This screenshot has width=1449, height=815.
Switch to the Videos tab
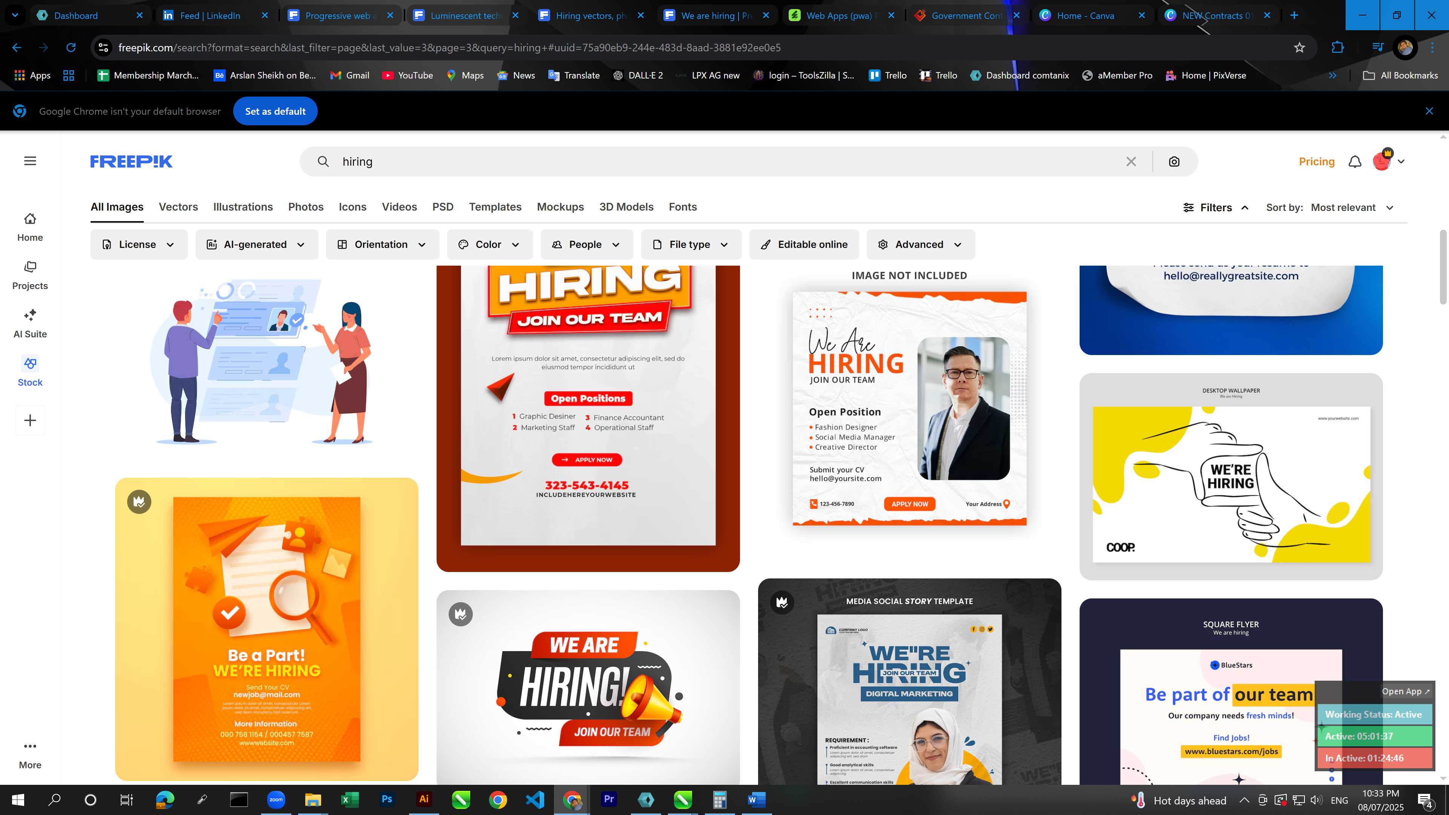click(x=399, y=207)
